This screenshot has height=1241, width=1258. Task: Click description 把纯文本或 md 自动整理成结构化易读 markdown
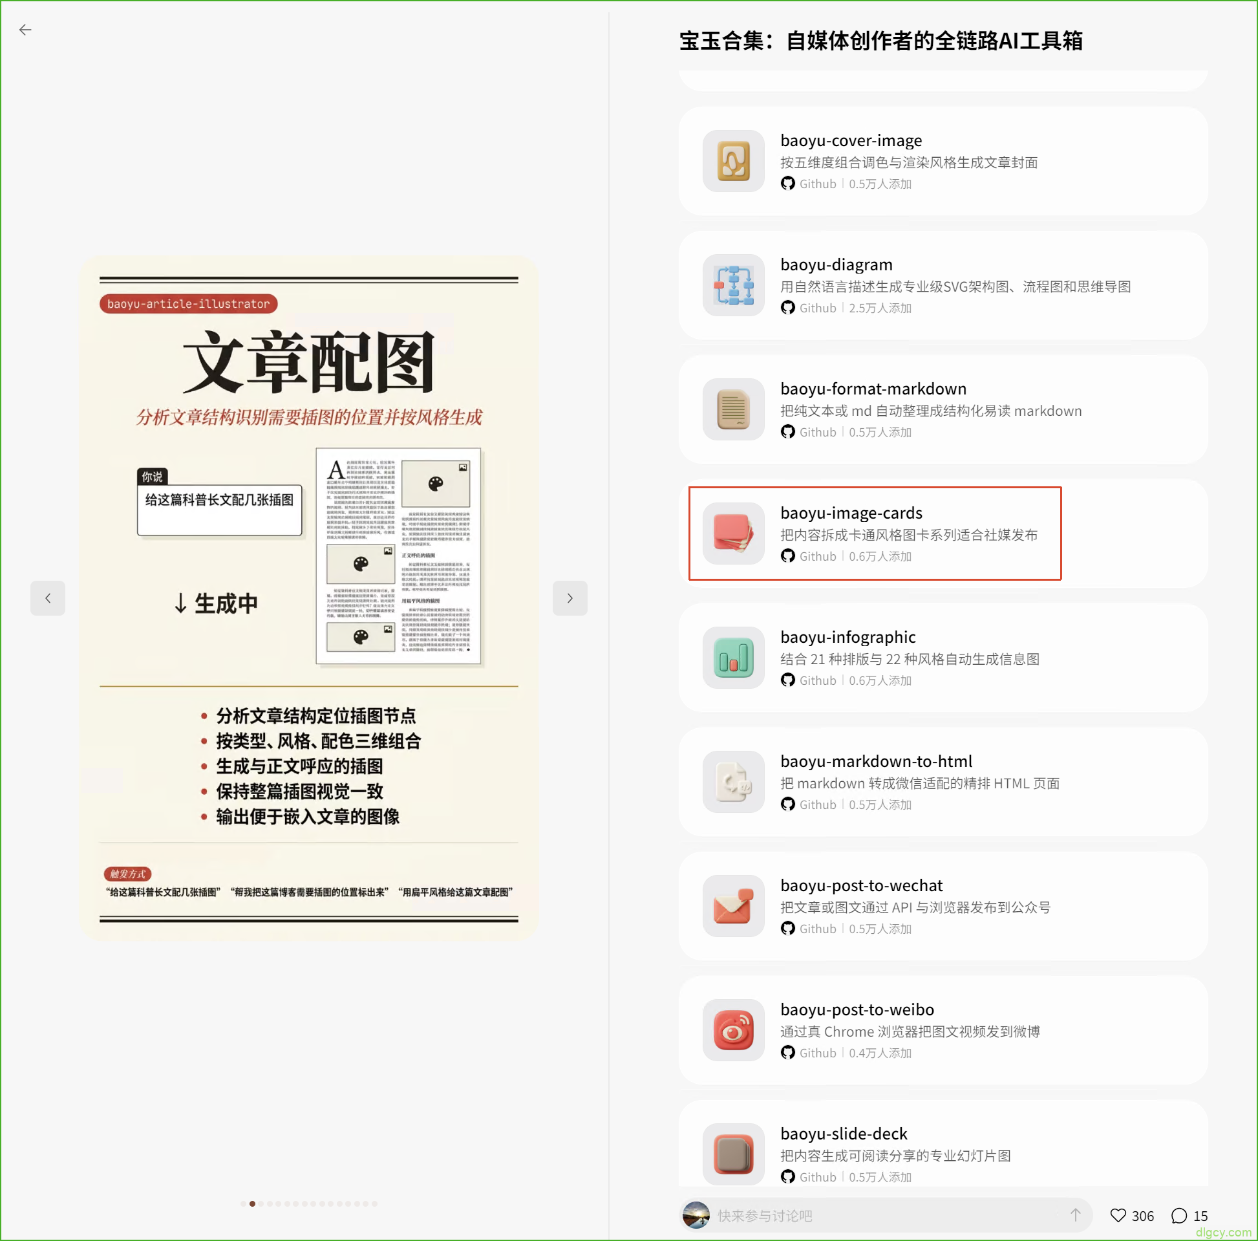(x=931, y=411)
